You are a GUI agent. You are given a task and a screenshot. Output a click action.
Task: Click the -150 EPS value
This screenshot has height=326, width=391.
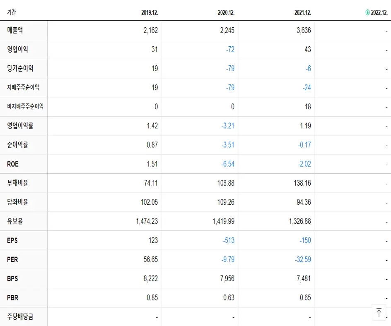pyautogui.click(x=305, y=240)
